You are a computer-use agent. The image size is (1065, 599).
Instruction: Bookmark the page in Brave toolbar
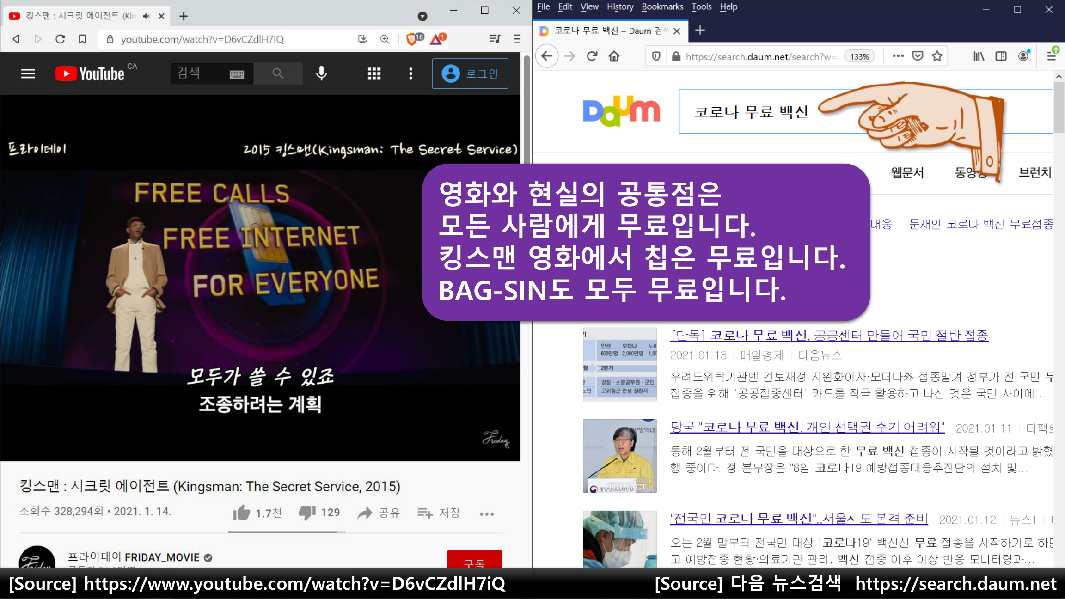(82, 39)
